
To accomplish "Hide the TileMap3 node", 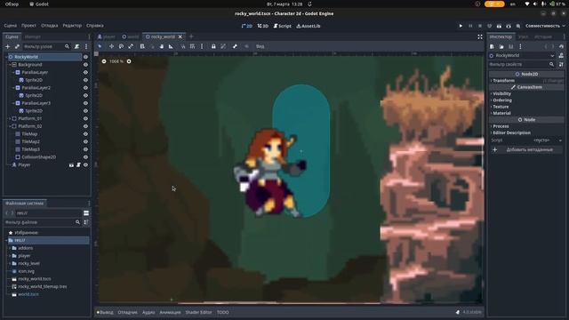I will pos(85,149).
